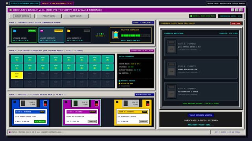Click the dark Unallocated legend swatch
This screenshot has height=141, width=252.
pyautogui.click(x=120, y=86)
